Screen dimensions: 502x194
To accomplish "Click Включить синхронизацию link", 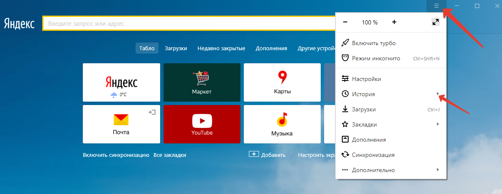I will [116, 155].
